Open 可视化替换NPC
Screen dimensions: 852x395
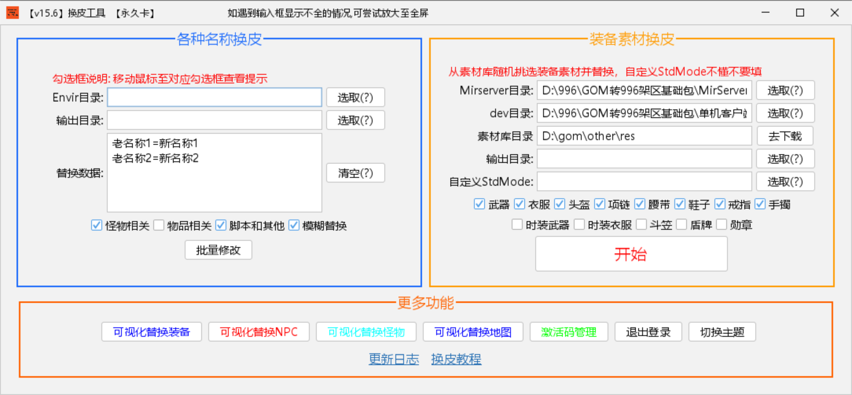click(259, 332)
